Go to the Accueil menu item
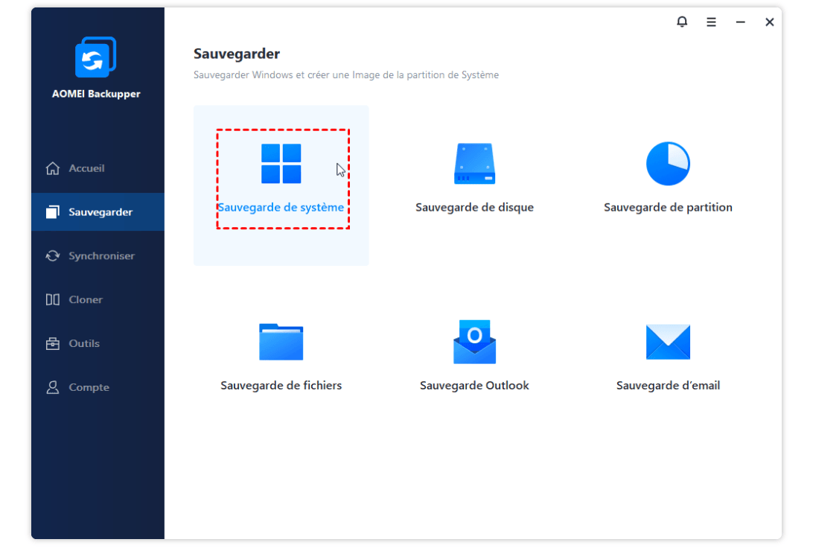Viewport: 813px width, 548px height. pyautogui.click(x=86, y=168)
